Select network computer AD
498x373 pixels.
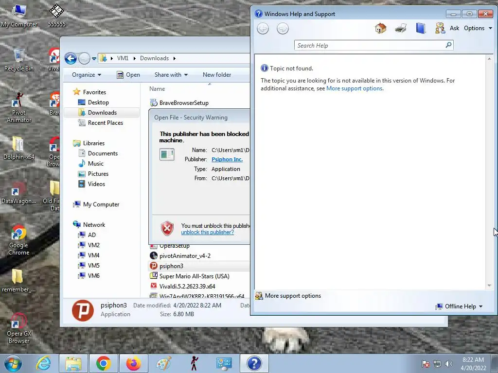click(x=91, y=235)
